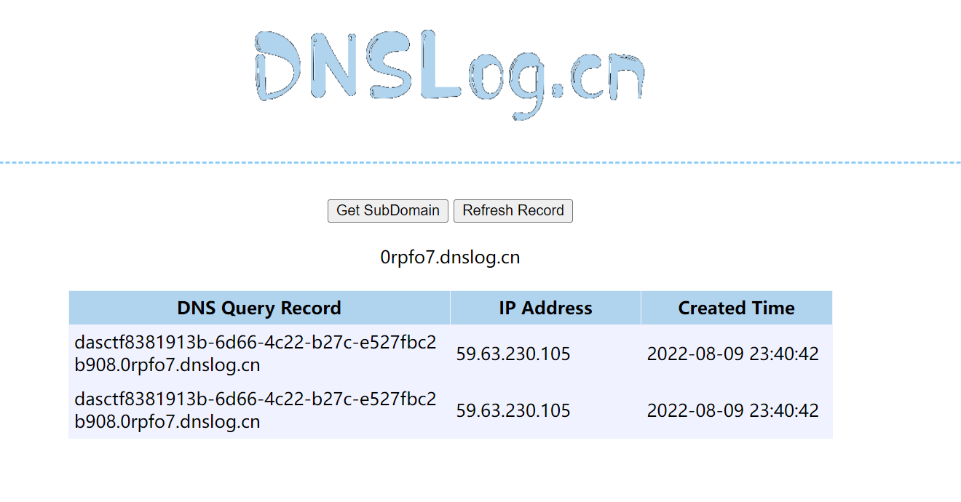Click second row's IP 59.63.230.105

[x=513, y=411]
